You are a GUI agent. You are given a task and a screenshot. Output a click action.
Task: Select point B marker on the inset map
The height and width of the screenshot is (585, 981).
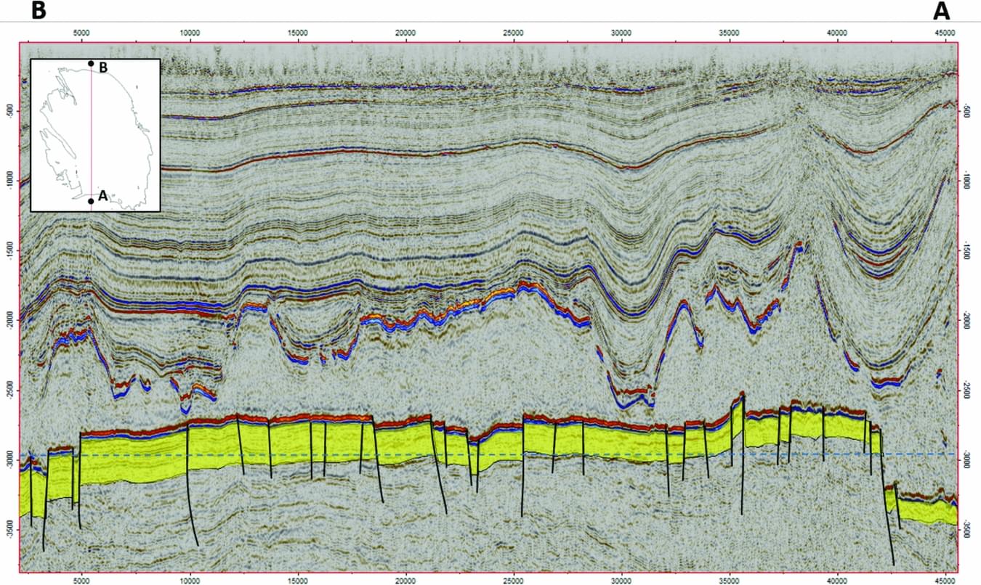[89, 63]
